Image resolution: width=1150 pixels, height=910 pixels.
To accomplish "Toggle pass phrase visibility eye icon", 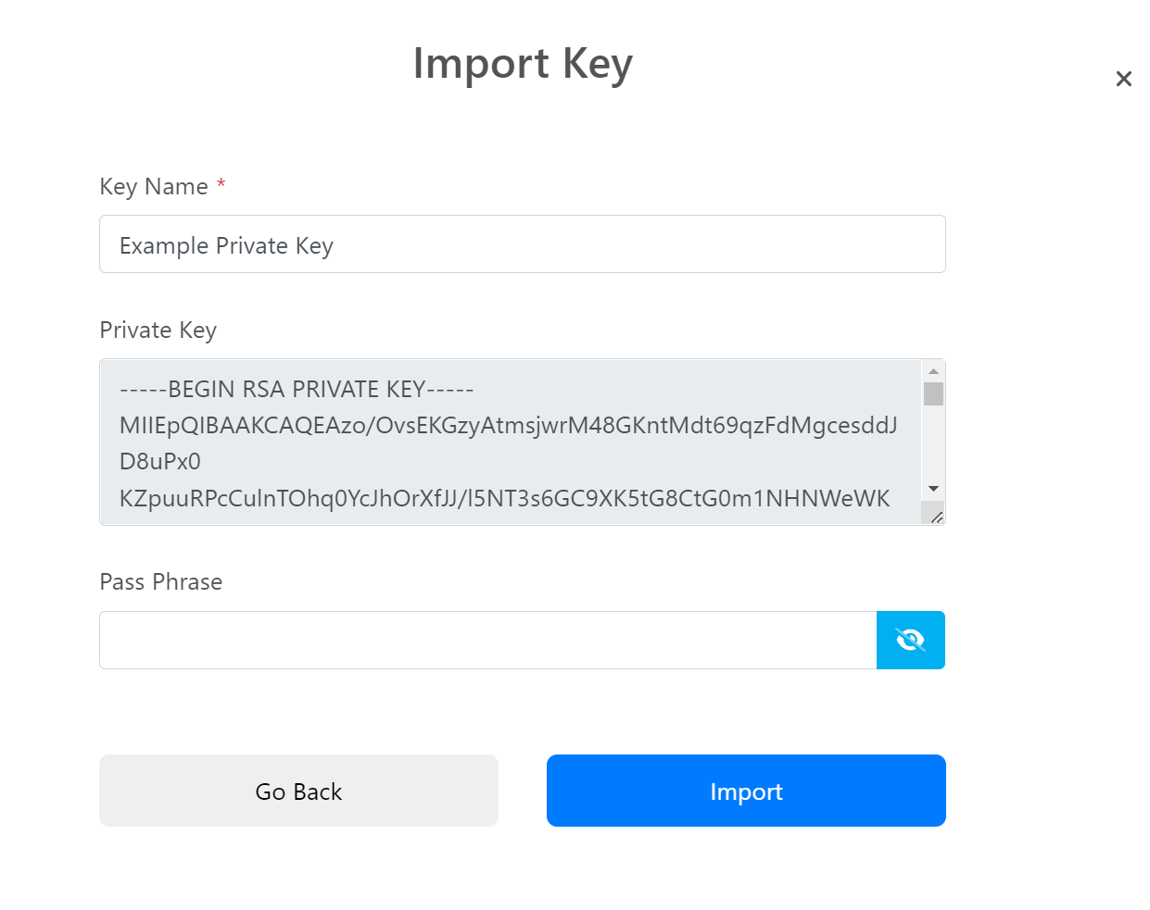I will pos(910,640).
